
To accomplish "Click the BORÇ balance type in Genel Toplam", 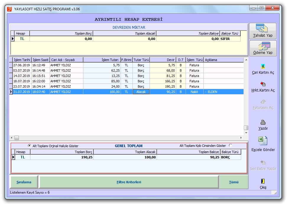I will point(231,157).
